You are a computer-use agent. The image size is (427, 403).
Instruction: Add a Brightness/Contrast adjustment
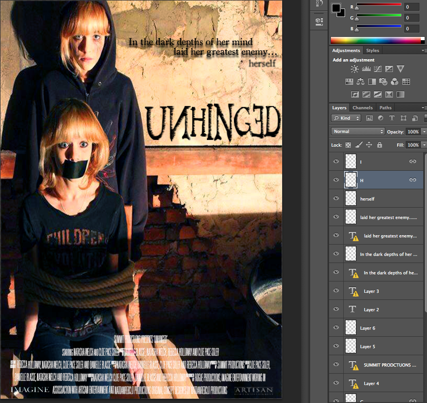click(x=355, y=69)
